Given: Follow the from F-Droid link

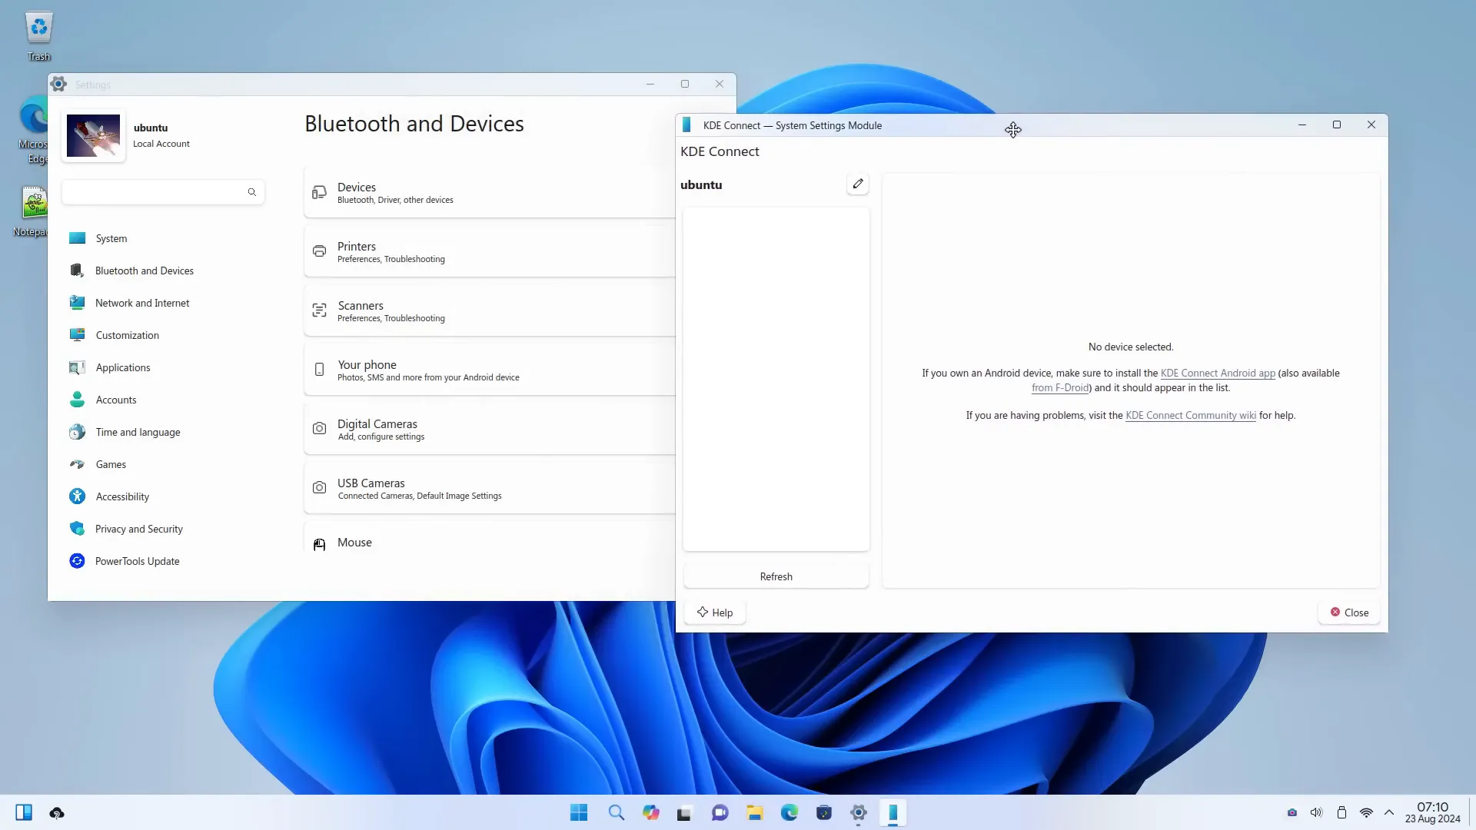Looking at the screenshot, I should pyautogui.click(x=1060, y=387).
